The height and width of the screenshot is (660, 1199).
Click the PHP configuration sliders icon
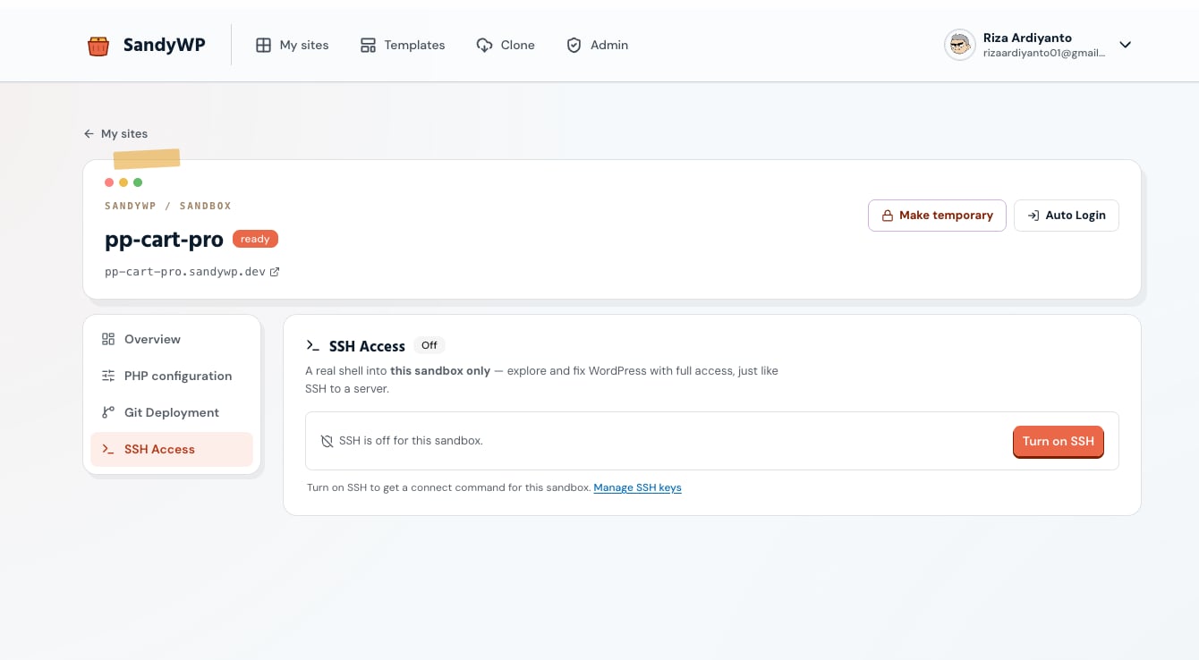click(108, 376)
